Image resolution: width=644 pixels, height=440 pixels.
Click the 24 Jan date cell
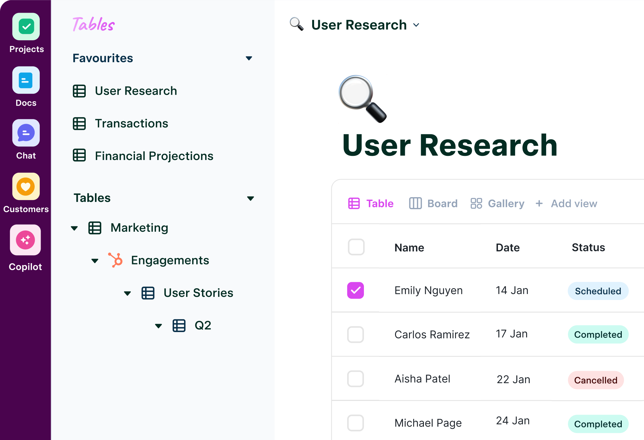pos(513,421)
